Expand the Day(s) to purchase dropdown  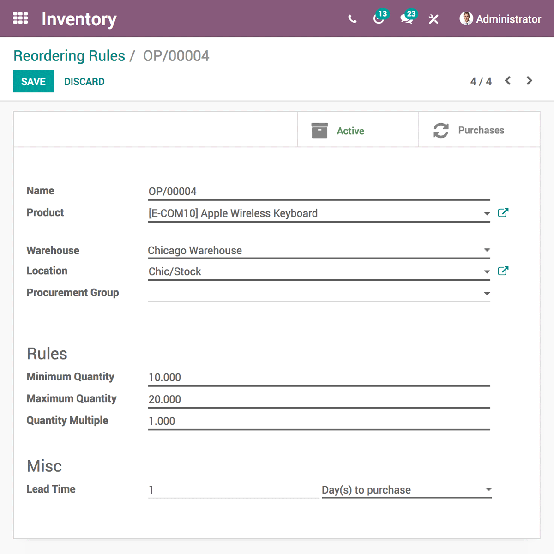click(488, 489)
